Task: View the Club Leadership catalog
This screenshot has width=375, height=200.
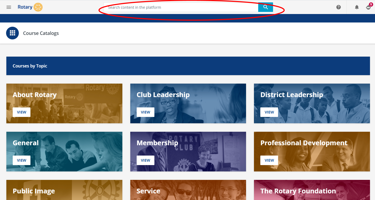Action: click(145, 112)
